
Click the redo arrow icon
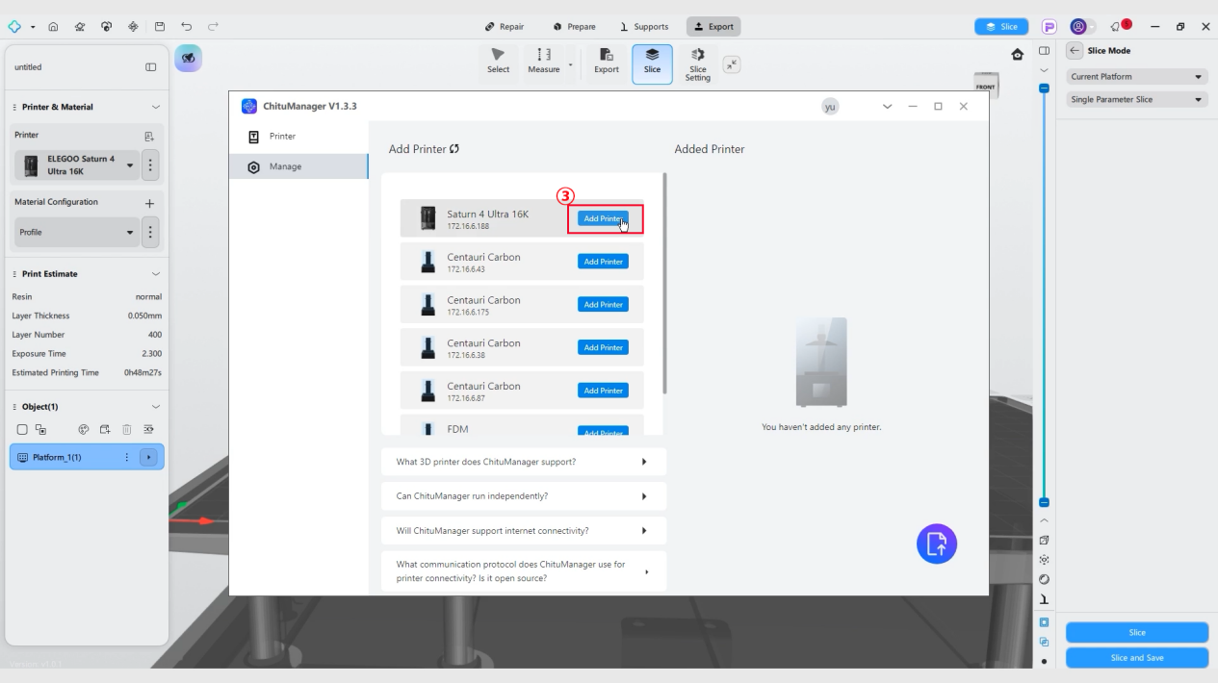212,27
